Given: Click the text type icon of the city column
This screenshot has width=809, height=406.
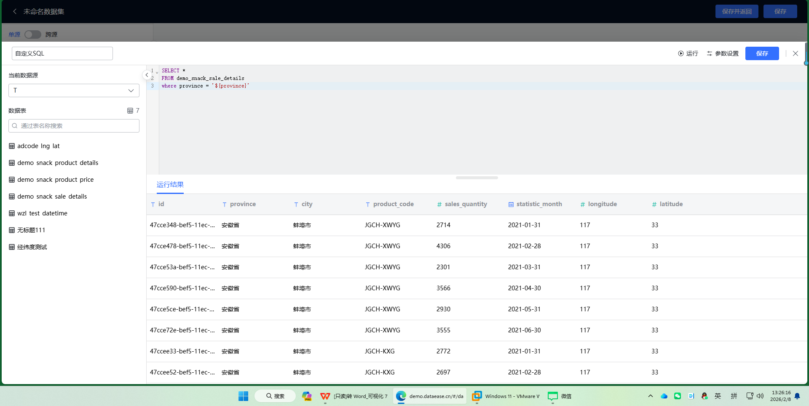Looking at the screenshot, I should pos(296,204).
